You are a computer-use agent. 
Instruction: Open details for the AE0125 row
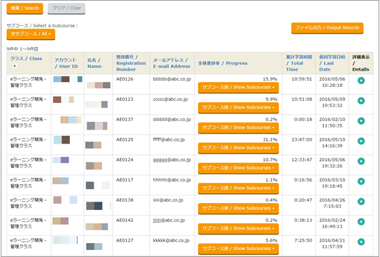coord(361,141)
